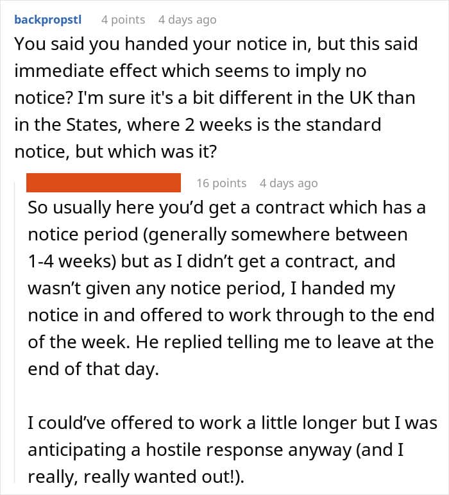The image size is (449, 495).
Task: Click the line starting 'So usually here you'd get'
Action: coord(226,208)
